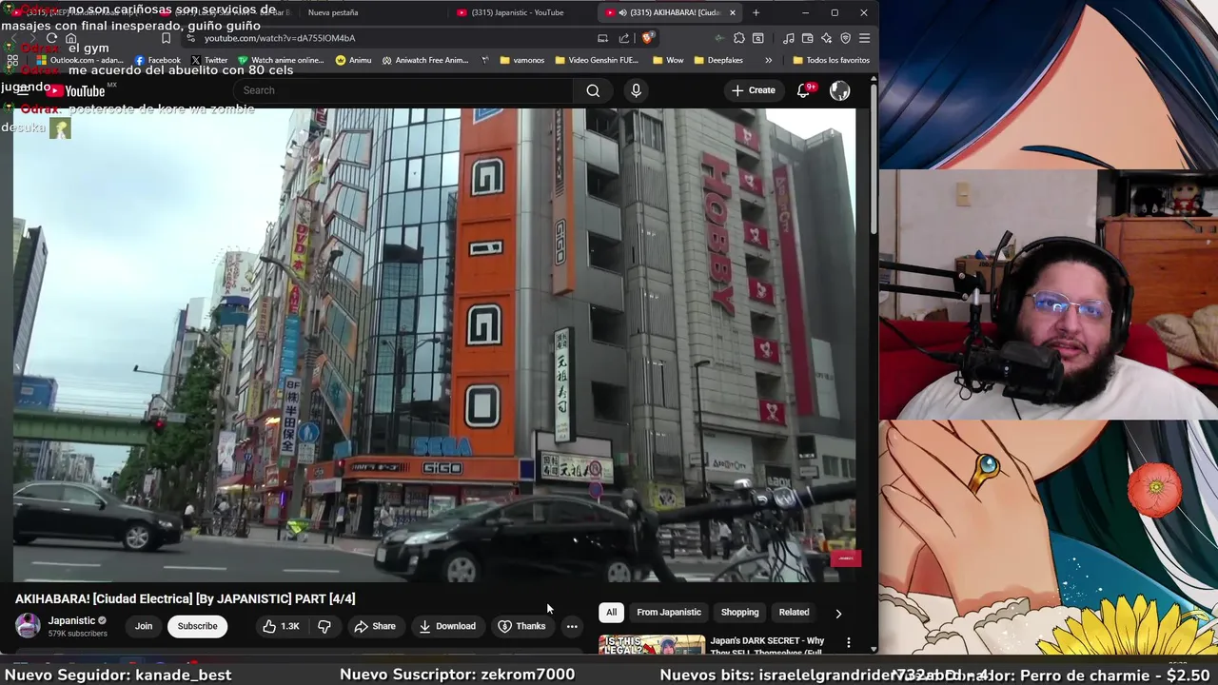The image size is (1218, 685).
Task: Click the address bar URL
Action: (280, 38)
